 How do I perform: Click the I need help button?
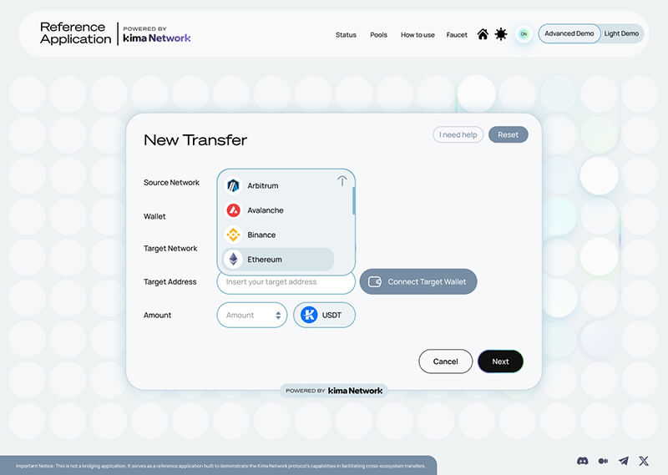tap(458, 134)
